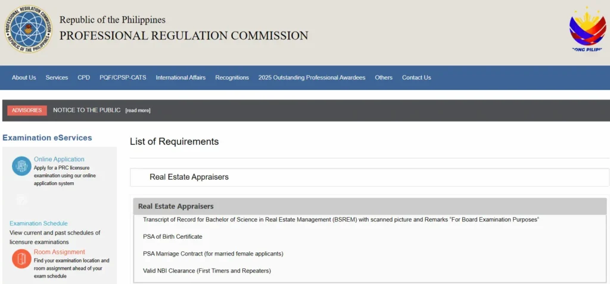
Task: Open the Recognitions menu
Action: point(232,77)
